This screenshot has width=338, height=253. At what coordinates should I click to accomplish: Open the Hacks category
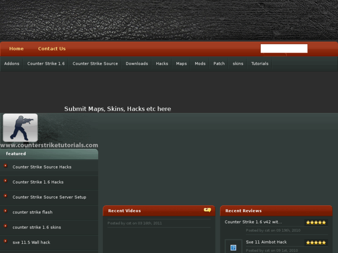[162, 64]
